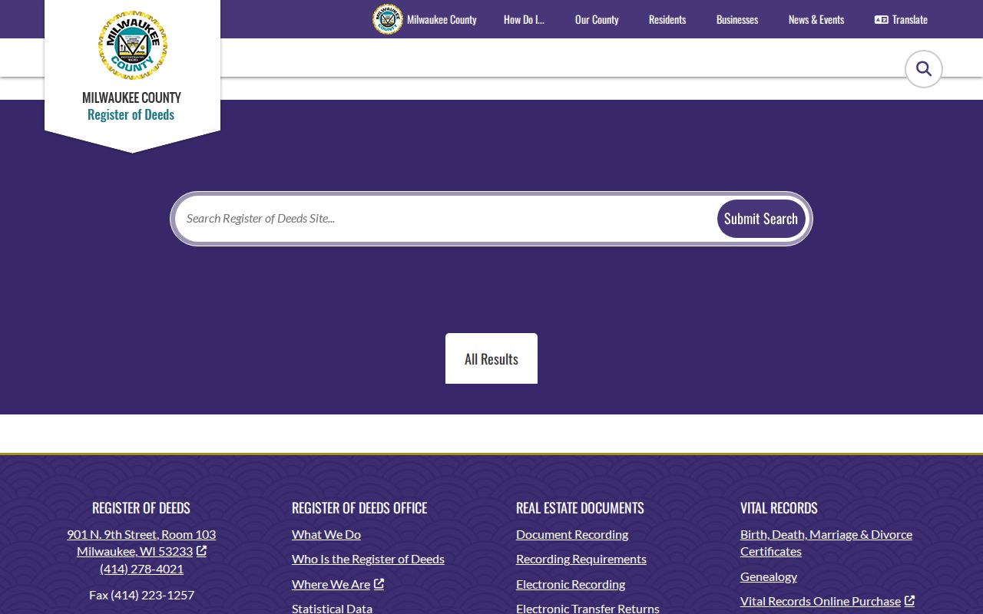The height and width of the screenshot is (614, 983).
Task: Open the Statistical Data link
Action: coord(332,609)
